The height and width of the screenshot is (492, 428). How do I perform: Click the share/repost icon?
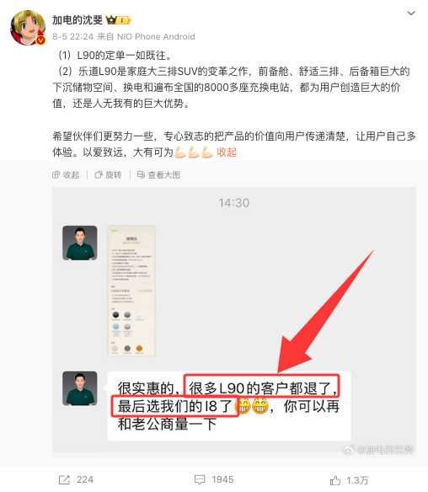[64, 479]
